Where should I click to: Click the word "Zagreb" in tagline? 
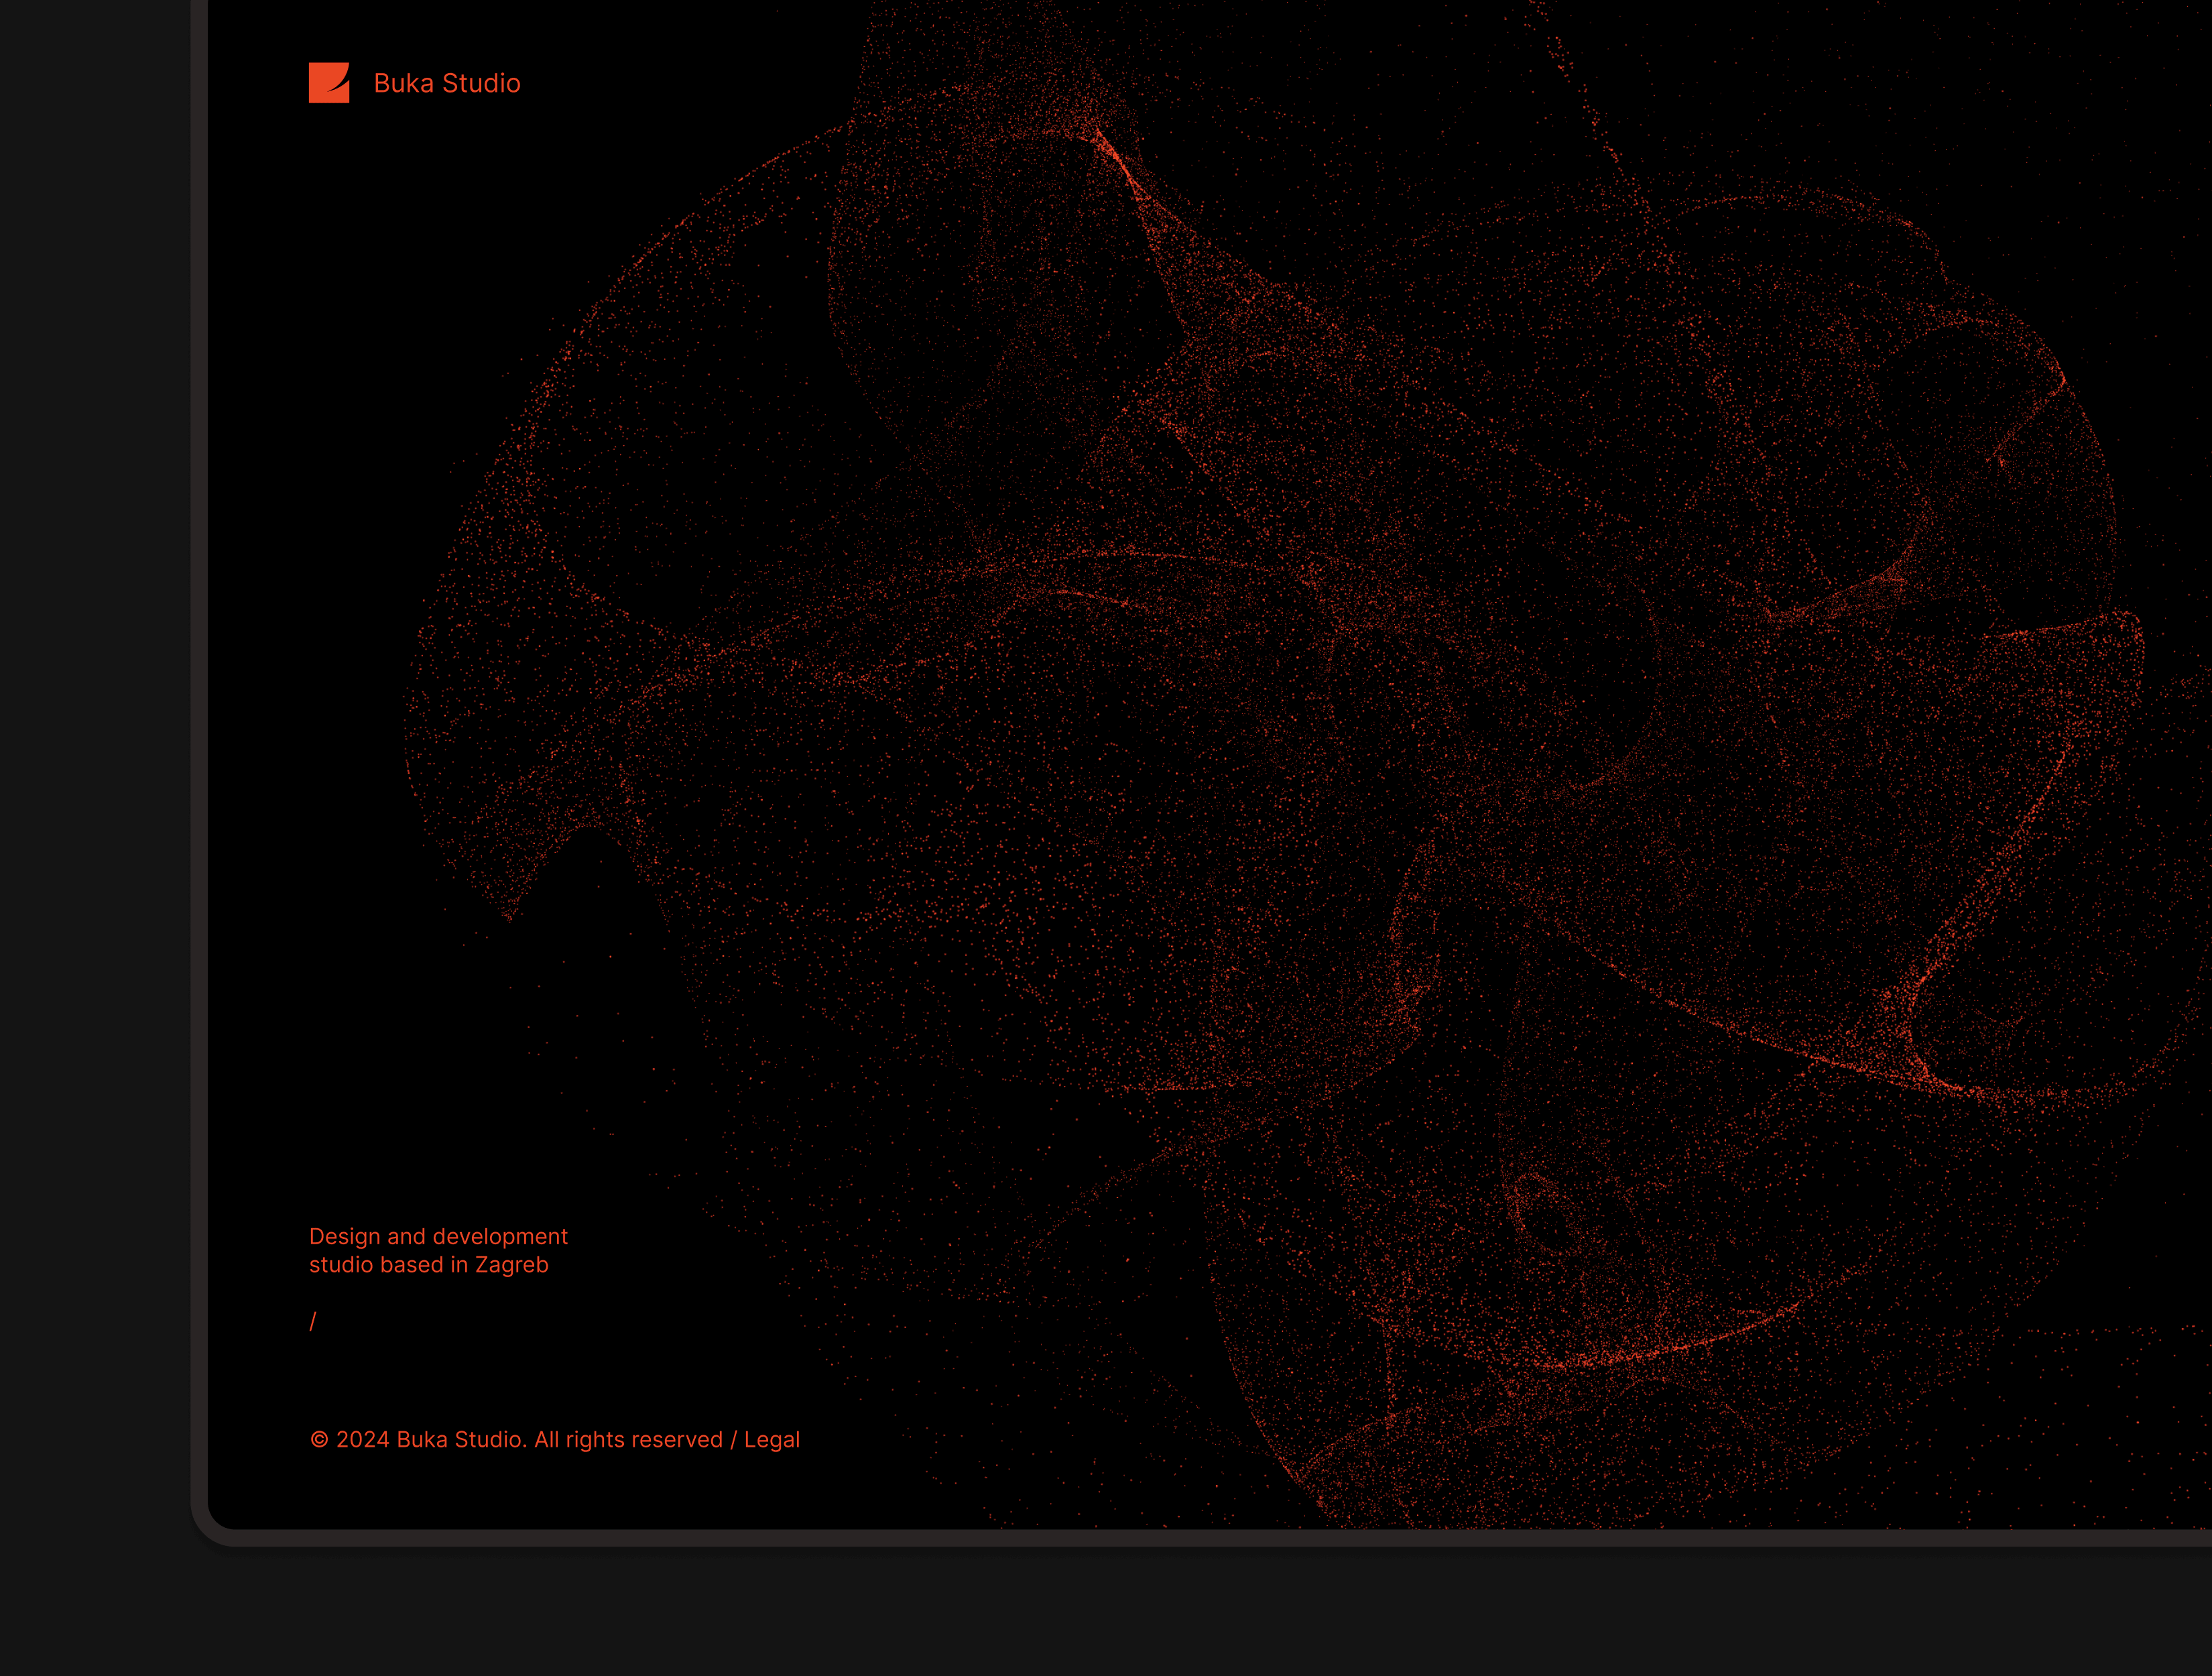[x=511, y=1264]
